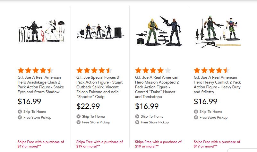
Task: Click Free Store Pickup icon for Special Forces pack
Action: tap(79, 122)
